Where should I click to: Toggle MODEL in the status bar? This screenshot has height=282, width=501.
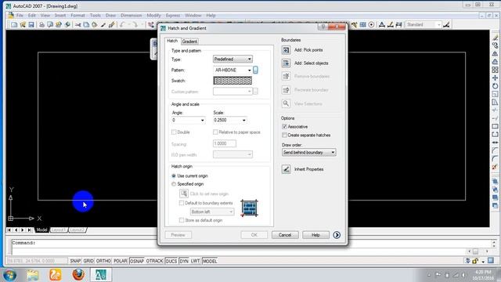click(210, 261)
